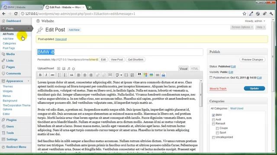Viewport: 277px width, 155px height.
Task: Click the unlink icon
Action: 104,75
